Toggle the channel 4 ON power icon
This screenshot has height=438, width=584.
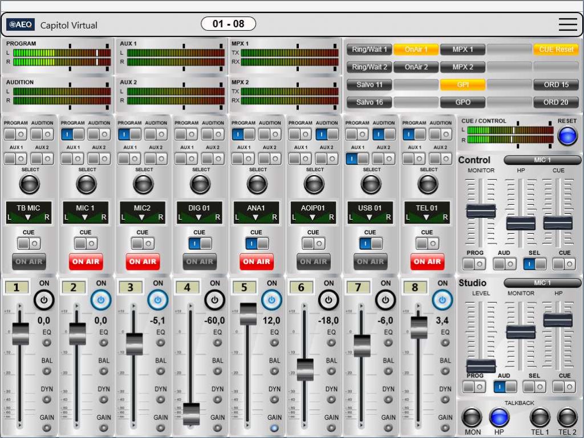[214, 299]
